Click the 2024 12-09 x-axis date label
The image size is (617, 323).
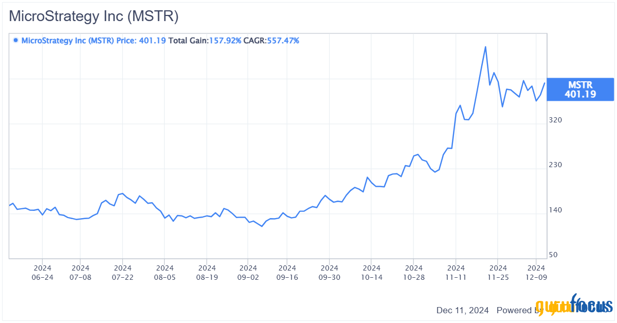coord(536,272)
